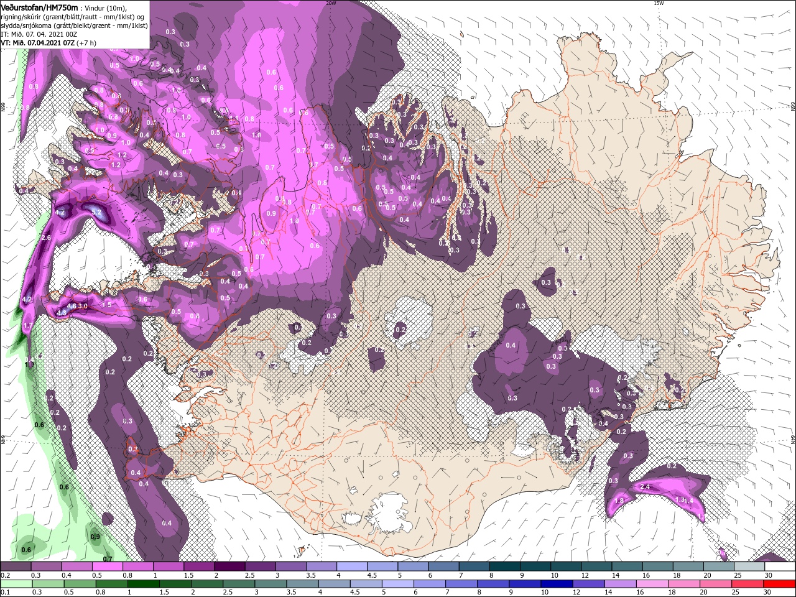This screenshot has width=796, height=597.
Task: Click the Veðurstofan/HM750m title
Action: point(39,7)
